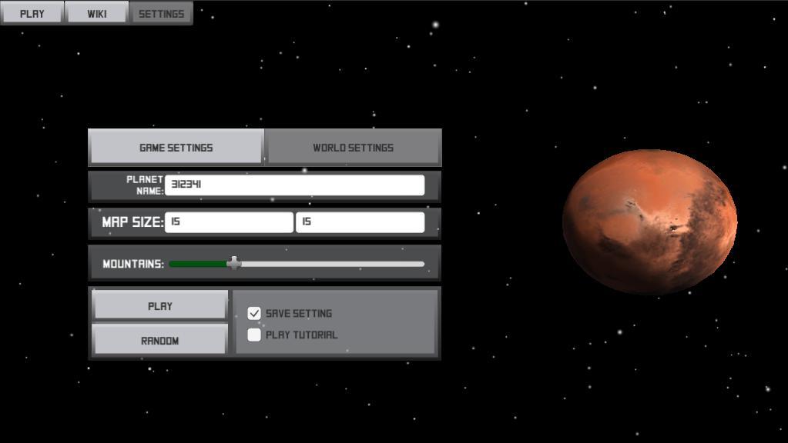The width and height of the screenshot is (788, 443).
Task: Open the Play tab in top menu
Action: 32,13
